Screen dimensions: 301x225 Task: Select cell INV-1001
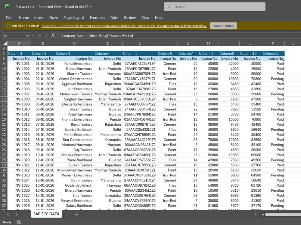point(19,64)
